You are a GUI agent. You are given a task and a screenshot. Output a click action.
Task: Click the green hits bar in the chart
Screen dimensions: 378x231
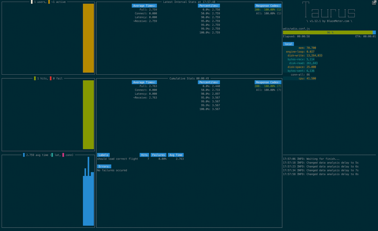click(88, 115)
